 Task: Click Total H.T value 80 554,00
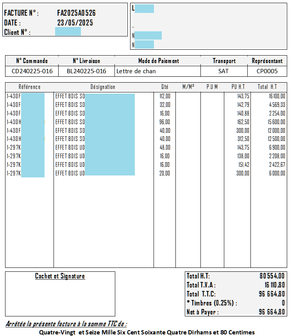pos(272,276)
